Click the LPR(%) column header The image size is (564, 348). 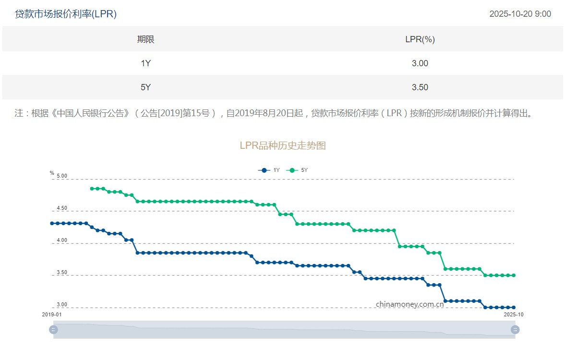(x=420, y=39)
